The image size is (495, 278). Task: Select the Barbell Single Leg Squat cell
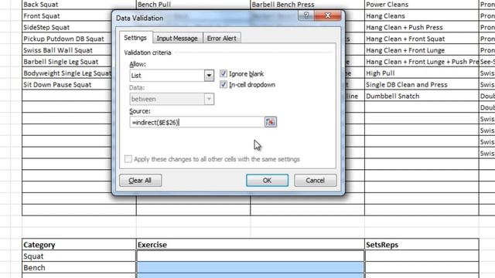pyautogui.click(x=67, y=62)
